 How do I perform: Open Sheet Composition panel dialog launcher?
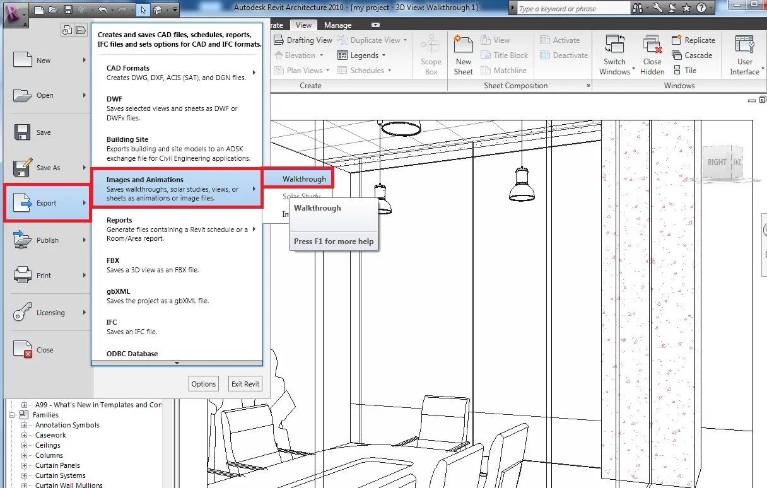tap(588, 86)
